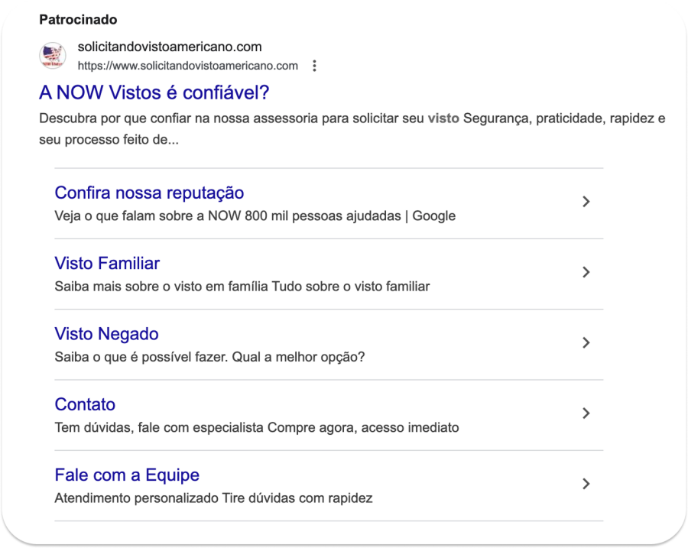Screen dimensions: 688x548
Task: Open the Fale com a Equipe link
Action: coord(127,475)
